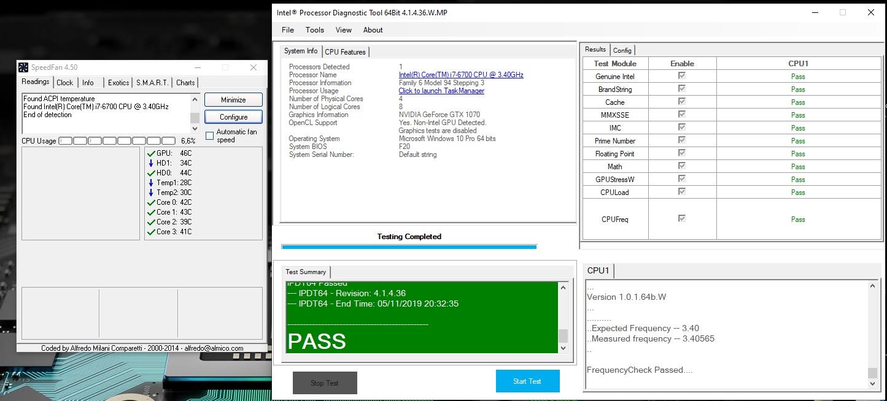Select the Results tab

595,49
